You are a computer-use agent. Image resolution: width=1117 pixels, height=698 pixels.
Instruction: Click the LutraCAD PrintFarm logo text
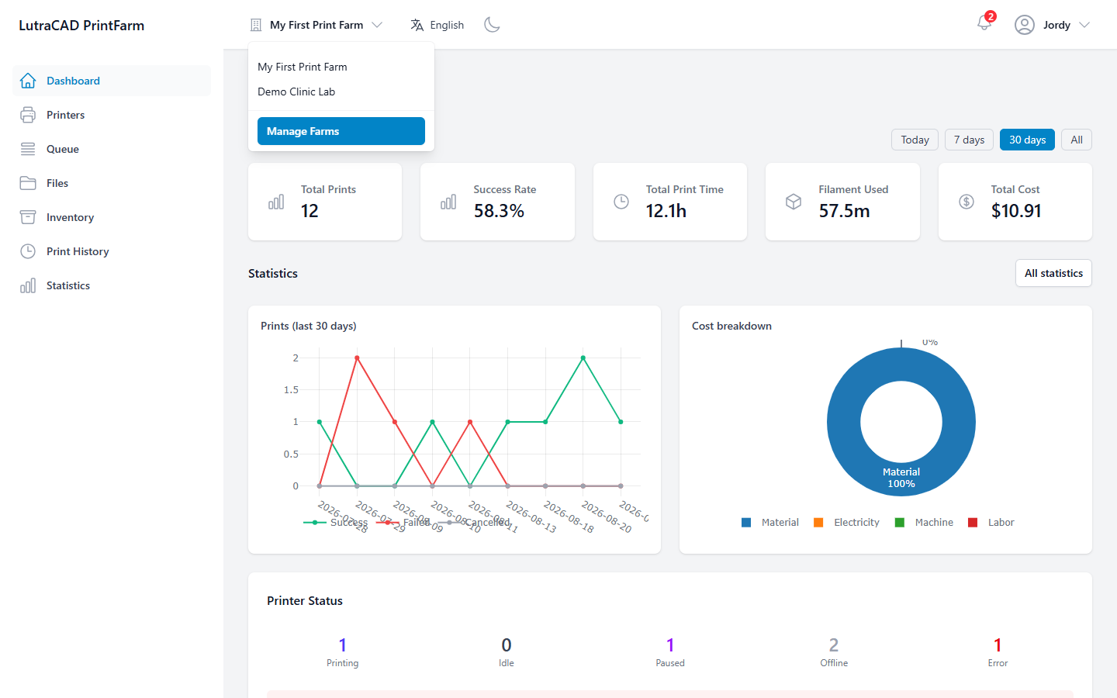[x=81, y=25]
